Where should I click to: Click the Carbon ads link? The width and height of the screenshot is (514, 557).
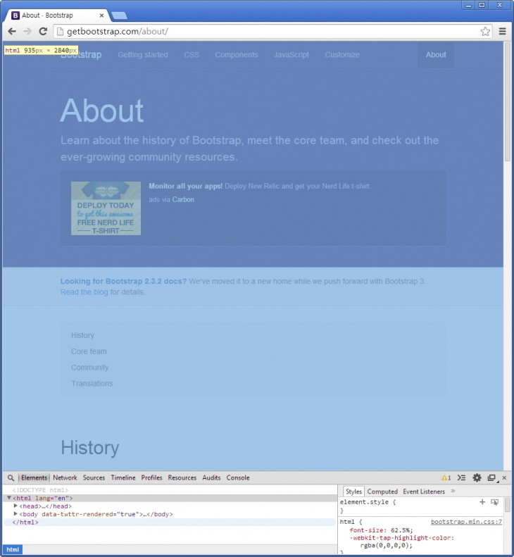[x=183, y=200]
